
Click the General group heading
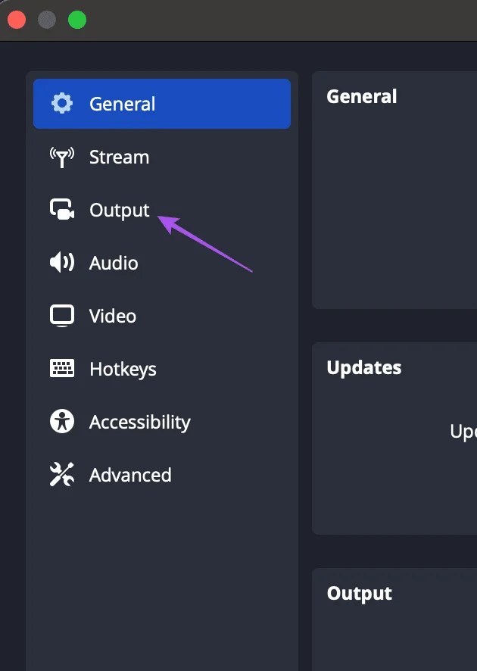(362, 96)
